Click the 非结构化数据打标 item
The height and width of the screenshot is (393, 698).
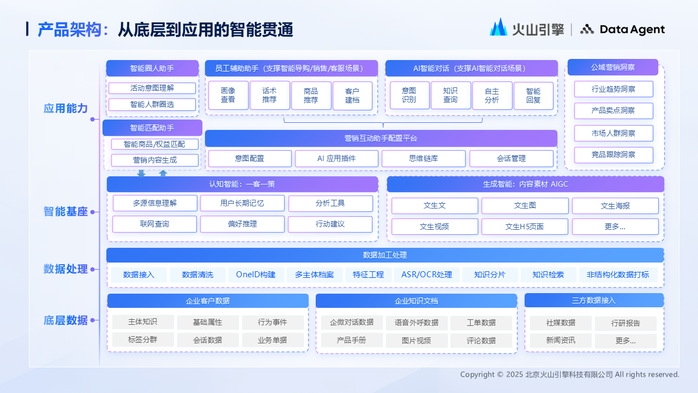pyautogui.click(x=618, y=275)
